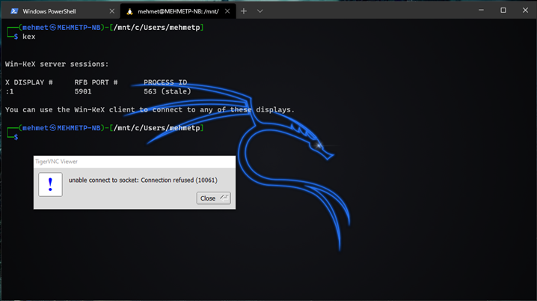Click the connection refused error message text
537x301 pixels.
(x=143, y=180)
